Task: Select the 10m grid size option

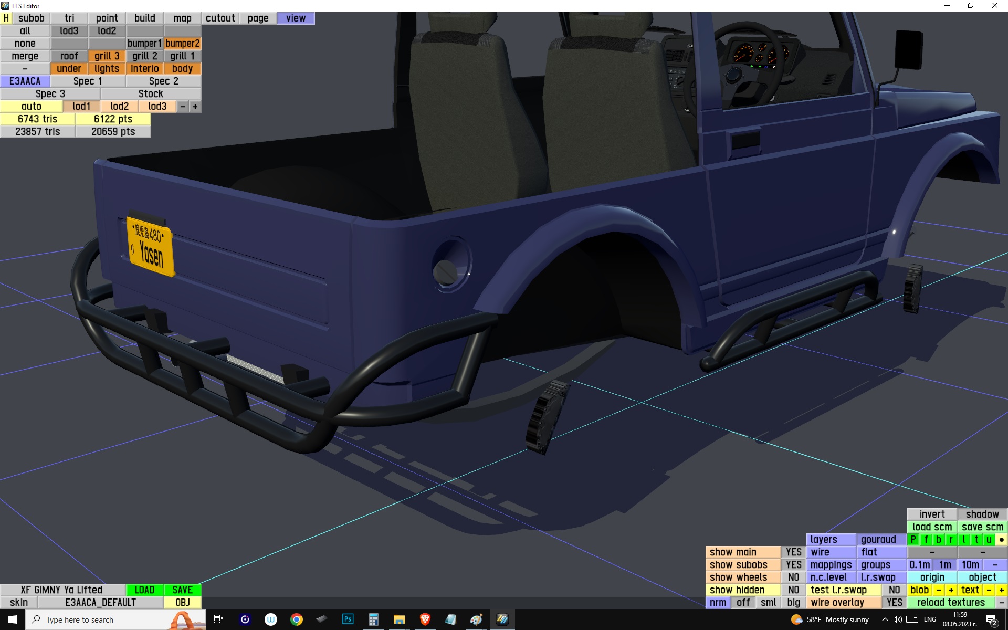Action: [x=970, y=565]
